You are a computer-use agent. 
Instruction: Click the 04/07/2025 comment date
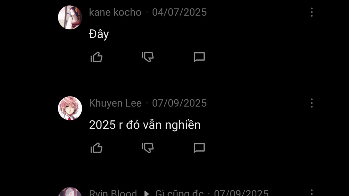coord(179,12)
